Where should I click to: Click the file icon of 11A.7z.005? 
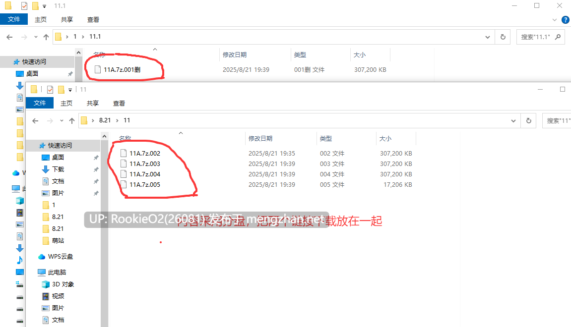coord(124,184)
